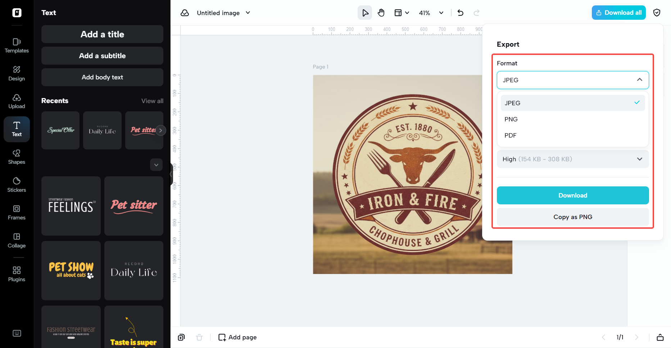Image resolution: width=671 pixels, height=348 pixels.
Task: Open the pages overview tray icon
Action: (660, 337)
